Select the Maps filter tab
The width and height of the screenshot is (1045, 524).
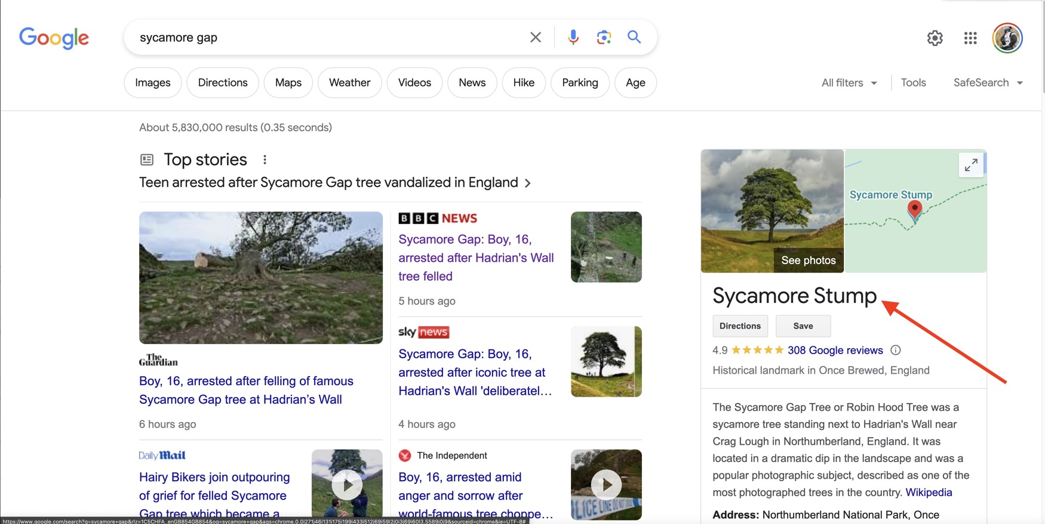coord(288,83)
